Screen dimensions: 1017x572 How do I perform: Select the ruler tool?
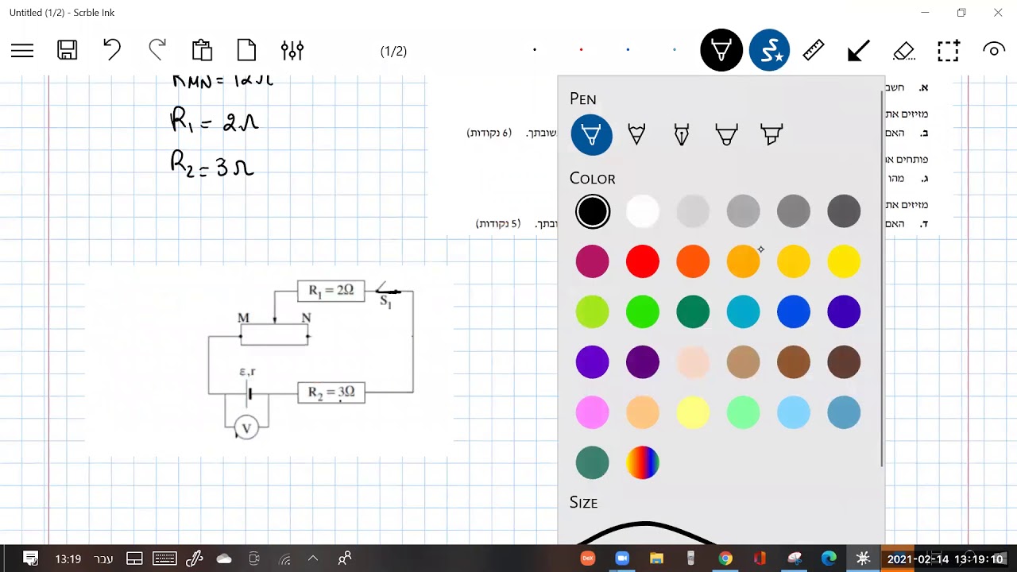pyautogui.click(x=814, y=50)
